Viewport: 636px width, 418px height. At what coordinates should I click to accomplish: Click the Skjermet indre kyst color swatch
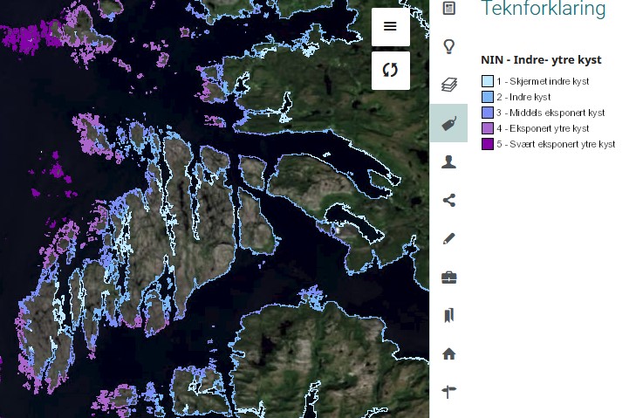point(488,81)
